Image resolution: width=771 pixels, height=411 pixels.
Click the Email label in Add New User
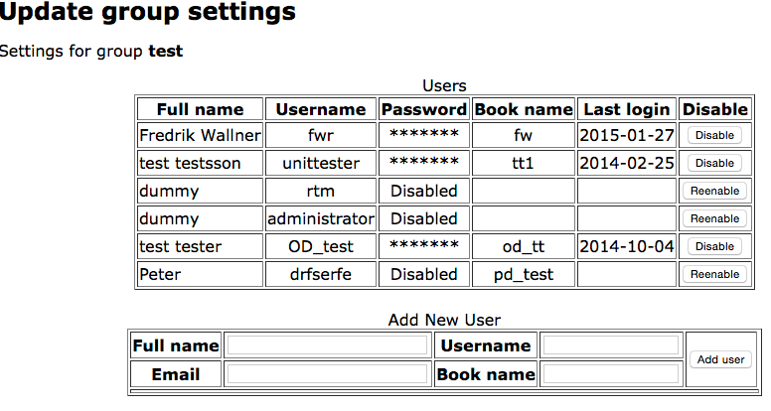tap(176, 374)
